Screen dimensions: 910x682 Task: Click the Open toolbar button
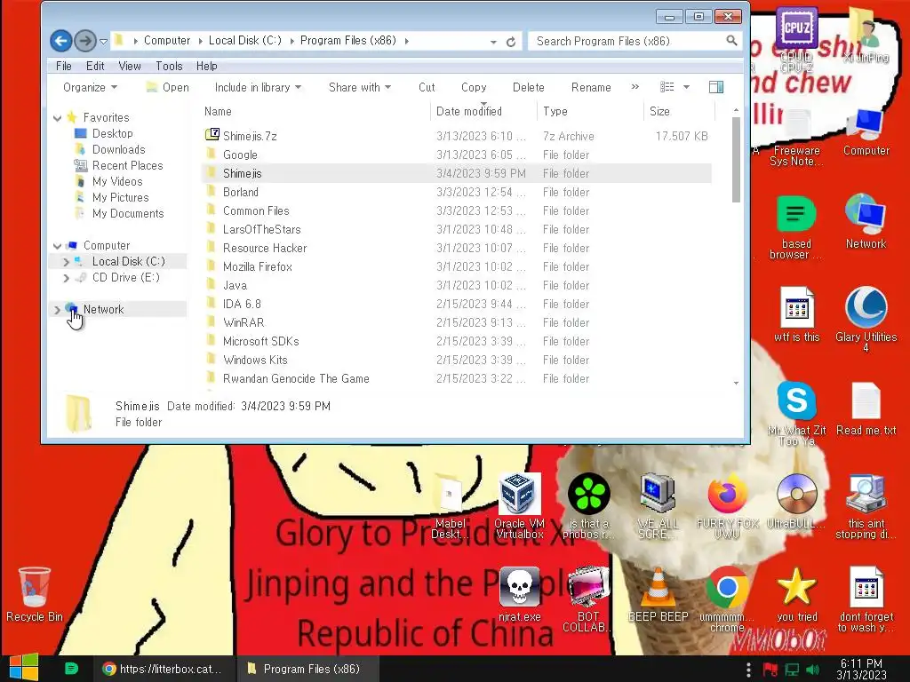[x=168, y=87]
